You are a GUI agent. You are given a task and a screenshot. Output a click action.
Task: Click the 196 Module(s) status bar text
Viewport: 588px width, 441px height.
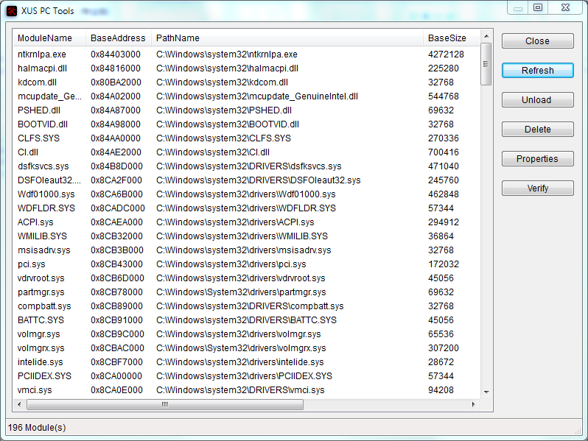[37, 428]
